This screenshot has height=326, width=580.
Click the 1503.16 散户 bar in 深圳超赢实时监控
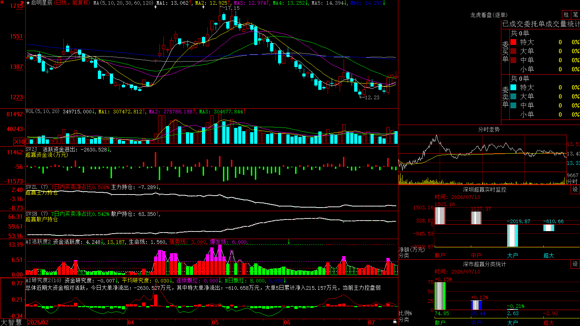point(440,216)
